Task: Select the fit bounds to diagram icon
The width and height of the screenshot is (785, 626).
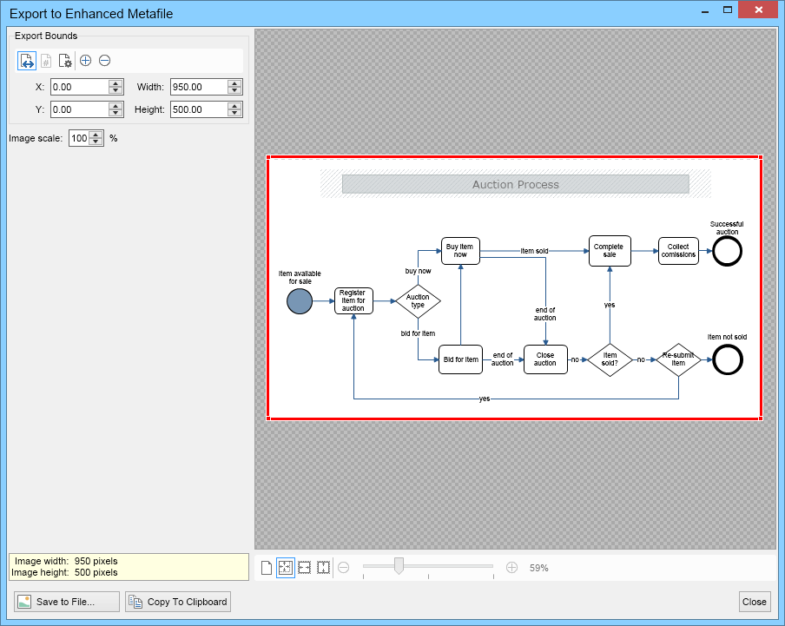Action: (x=27, y=61)
